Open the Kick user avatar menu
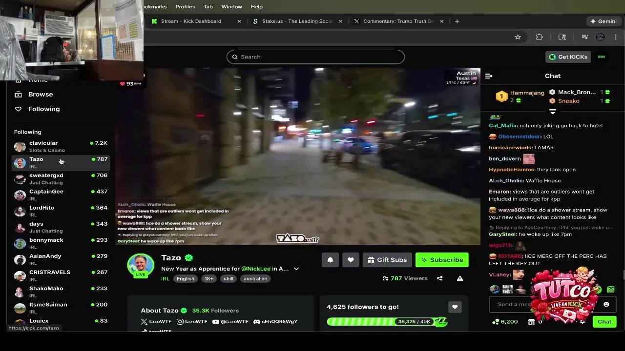Viewport: 625px width, 351px height. pos(602,57)
